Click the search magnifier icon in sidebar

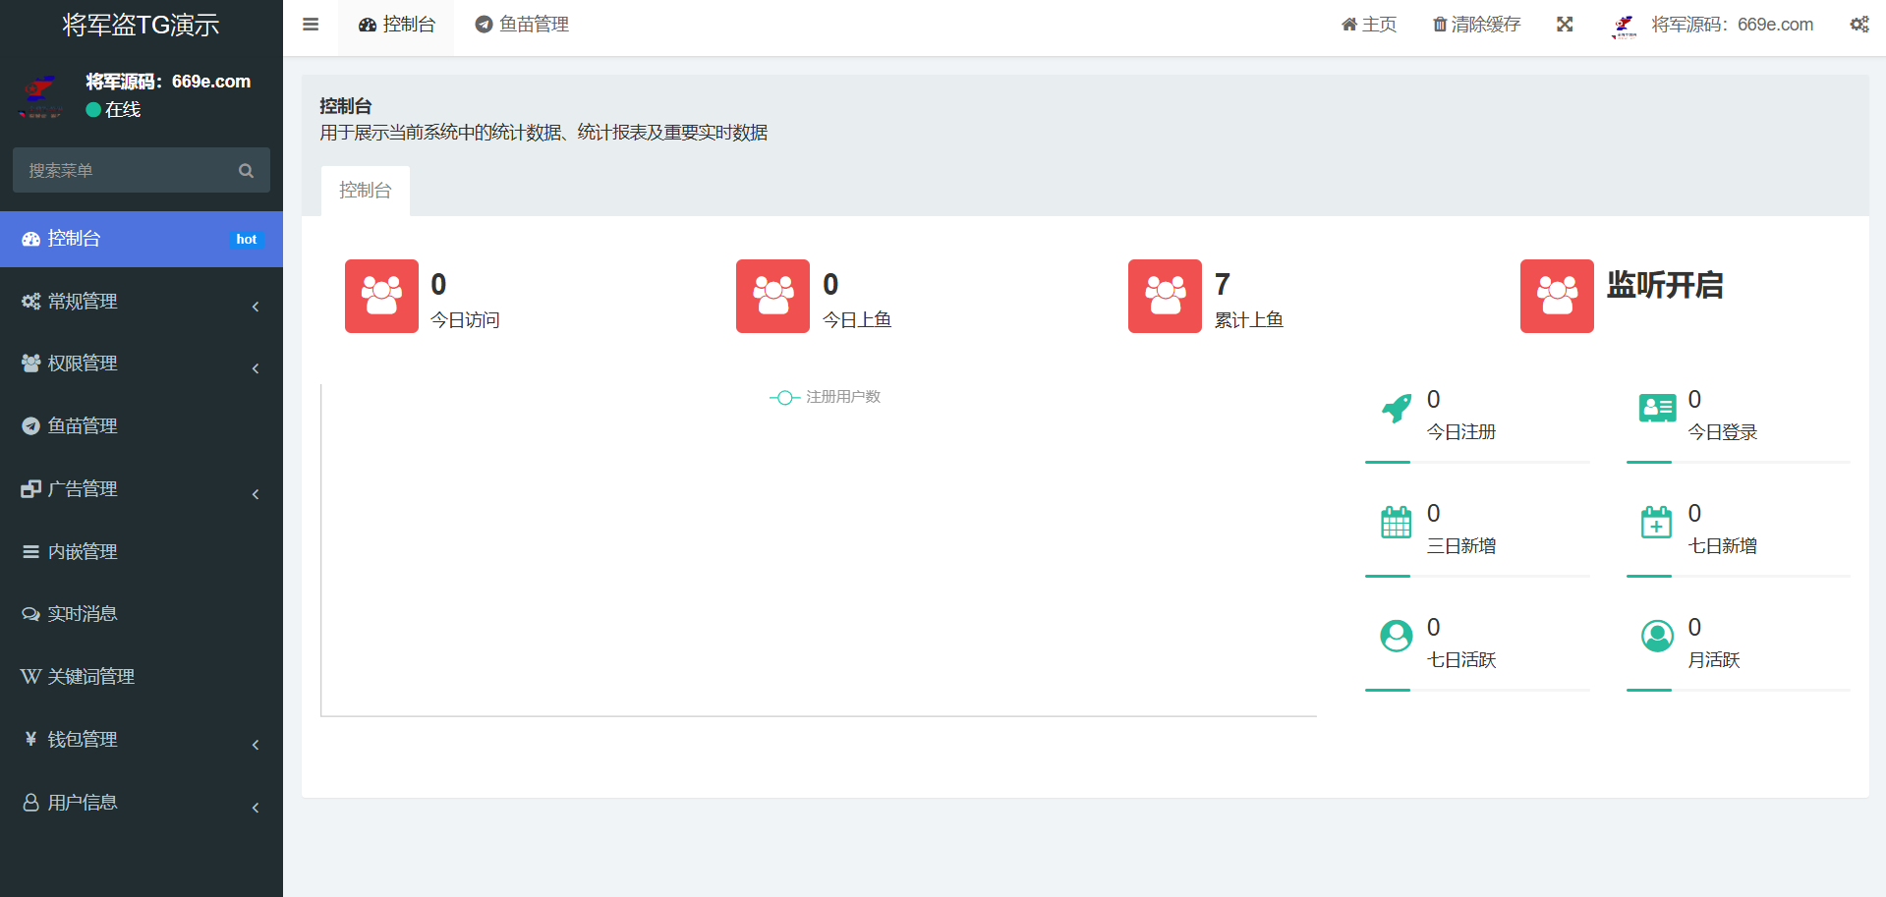pyautogui.click(x=246, y=171)
